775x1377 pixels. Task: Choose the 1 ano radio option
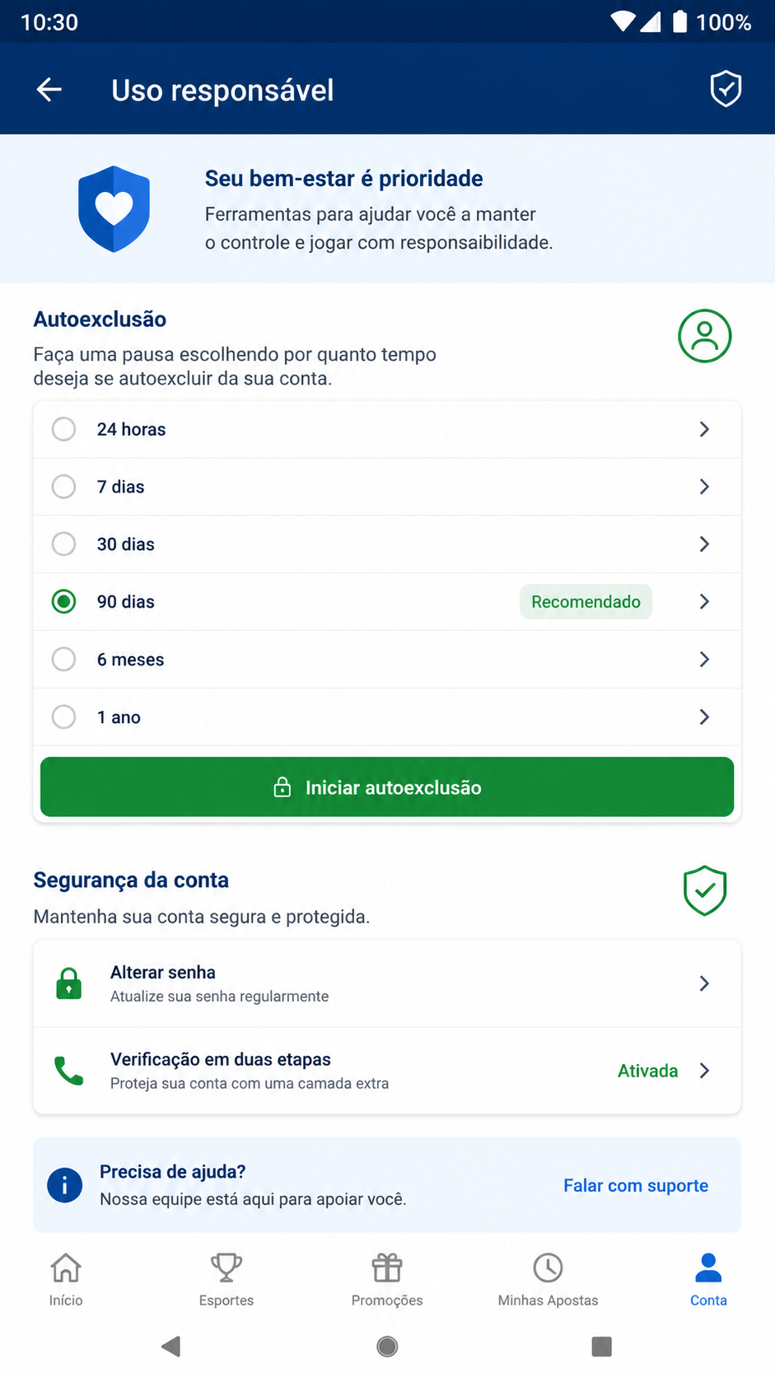[x=63, y=717]
